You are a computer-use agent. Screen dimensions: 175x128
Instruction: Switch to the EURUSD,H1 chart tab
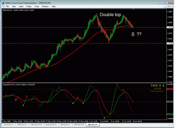point(9,125)
